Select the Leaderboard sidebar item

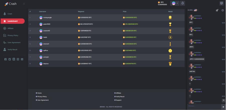coord(13,21)
